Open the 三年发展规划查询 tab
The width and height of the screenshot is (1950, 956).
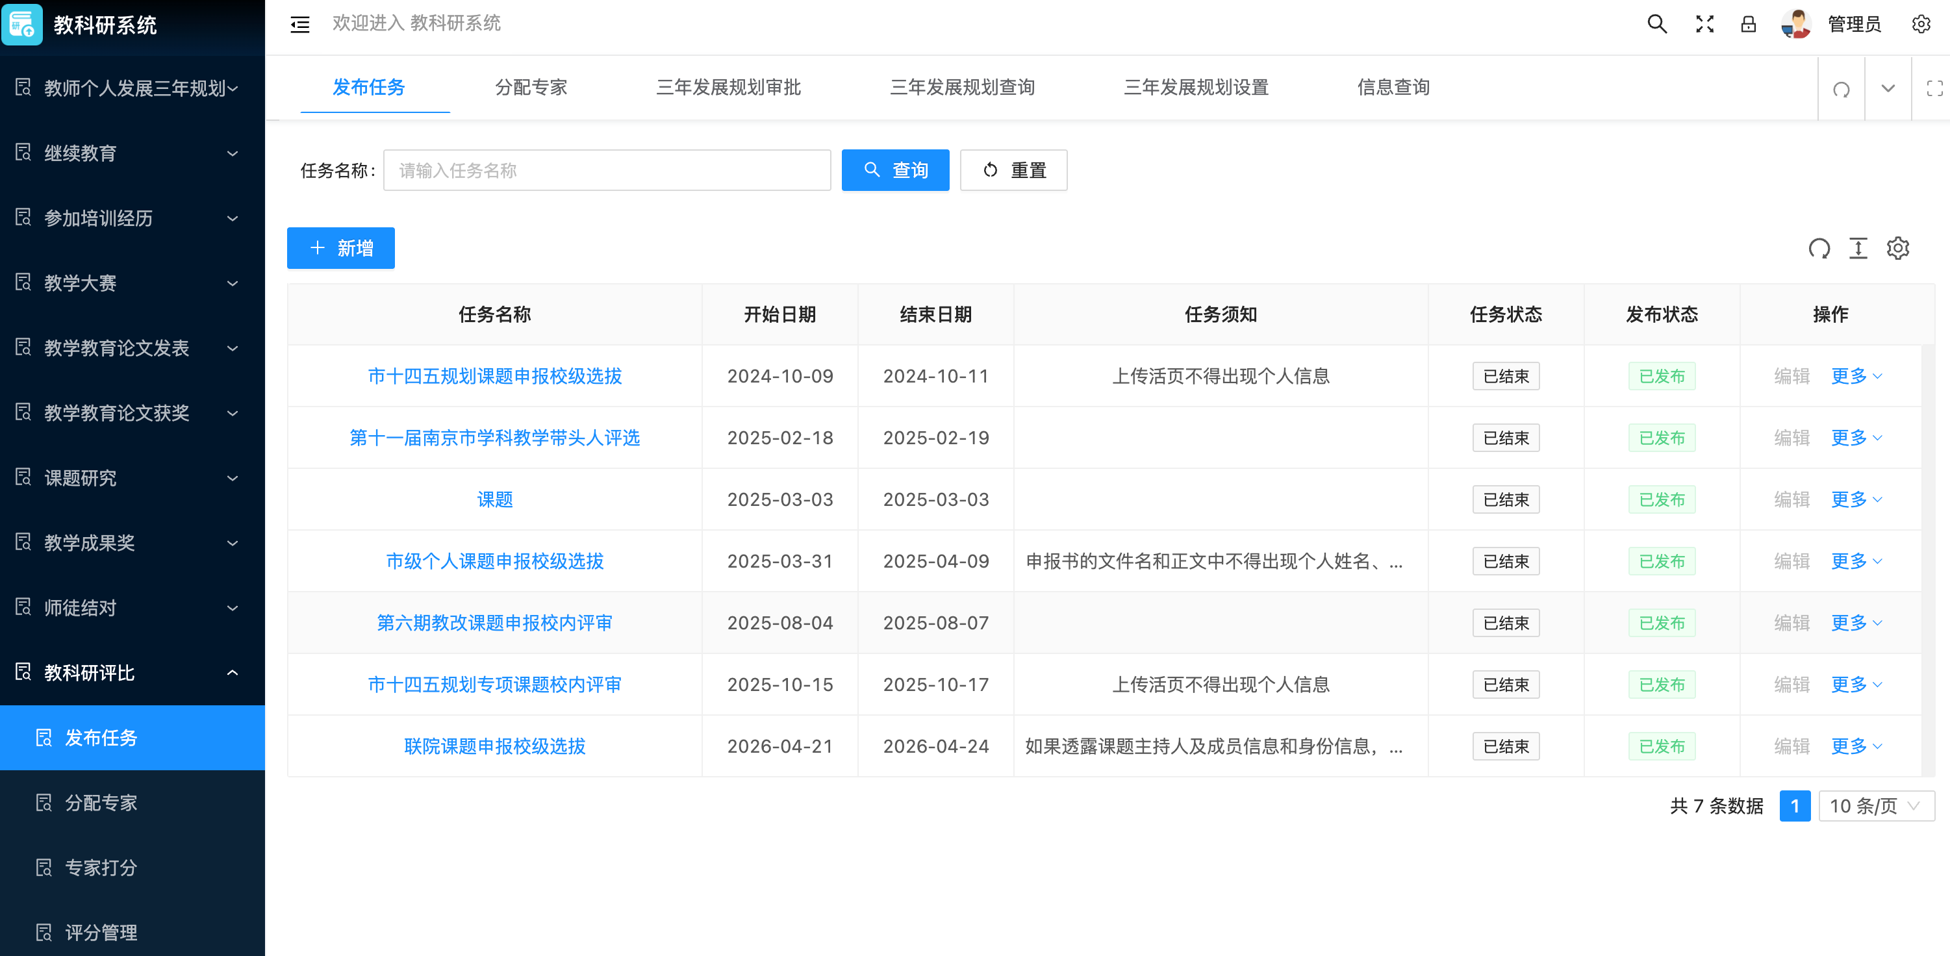[962, 87]
